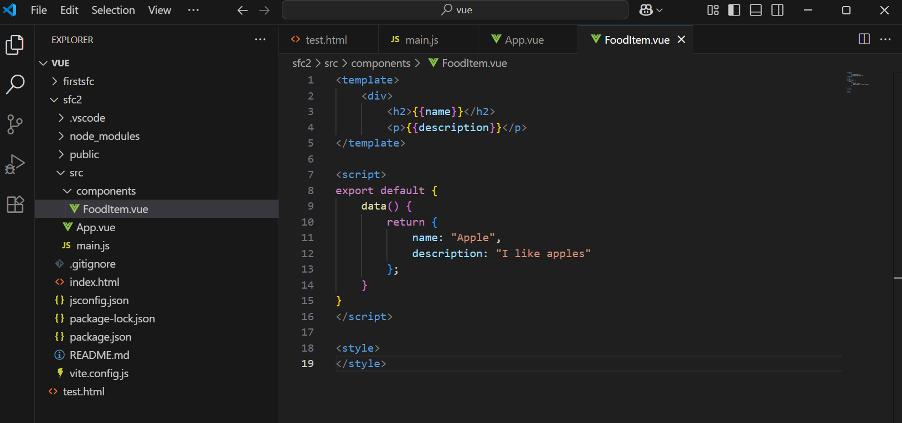Viewport: 902px width, 423px height.
Task: Open the Extensions view
Action: pos(15,205)
